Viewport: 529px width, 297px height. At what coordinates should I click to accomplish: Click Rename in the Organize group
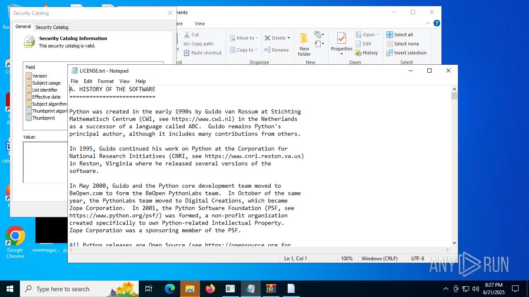click(x=276, y=50)
